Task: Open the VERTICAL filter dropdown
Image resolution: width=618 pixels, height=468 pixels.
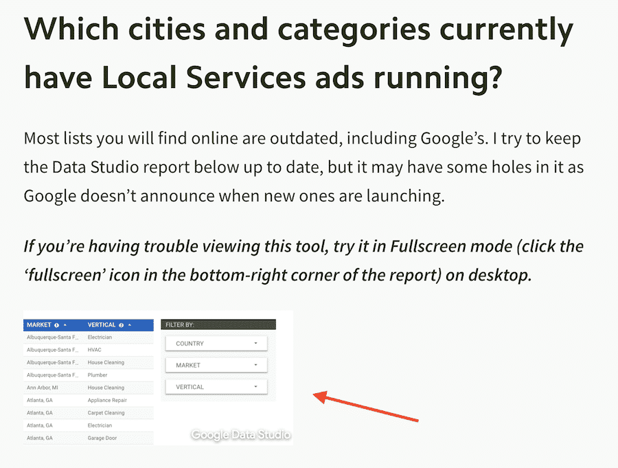Action: click(x=216, y=387)
